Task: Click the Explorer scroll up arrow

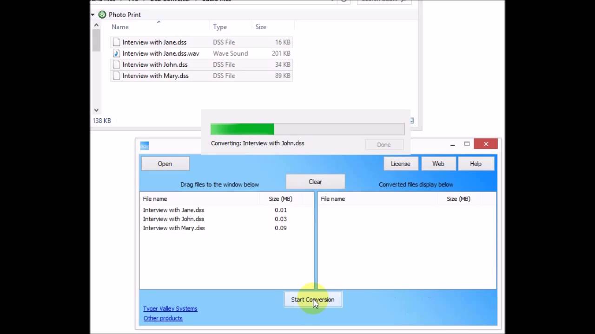Action: [96, 25]
